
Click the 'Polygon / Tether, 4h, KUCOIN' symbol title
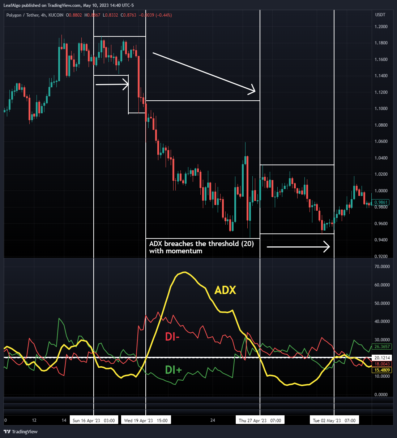(x=35, y=15)
